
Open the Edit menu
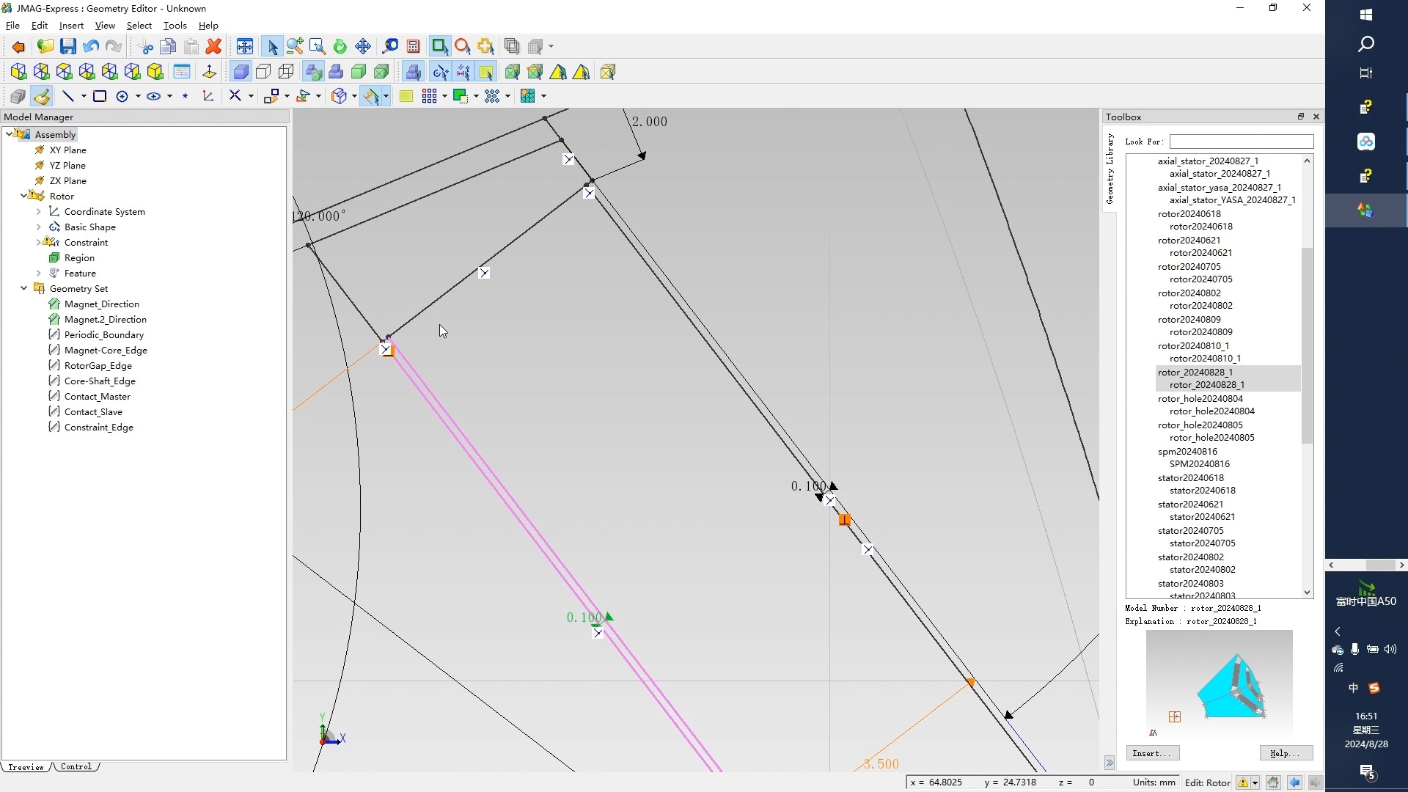tap(40, 24)
